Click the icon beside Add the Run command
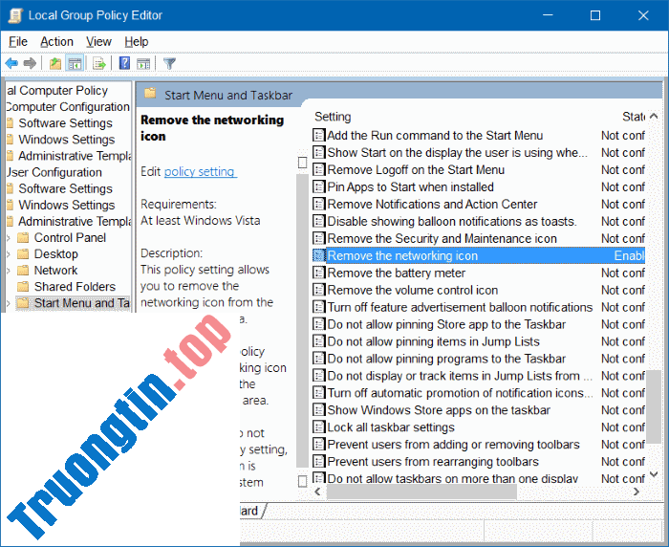Screen dimensions: 669x547 click(318, 136)
